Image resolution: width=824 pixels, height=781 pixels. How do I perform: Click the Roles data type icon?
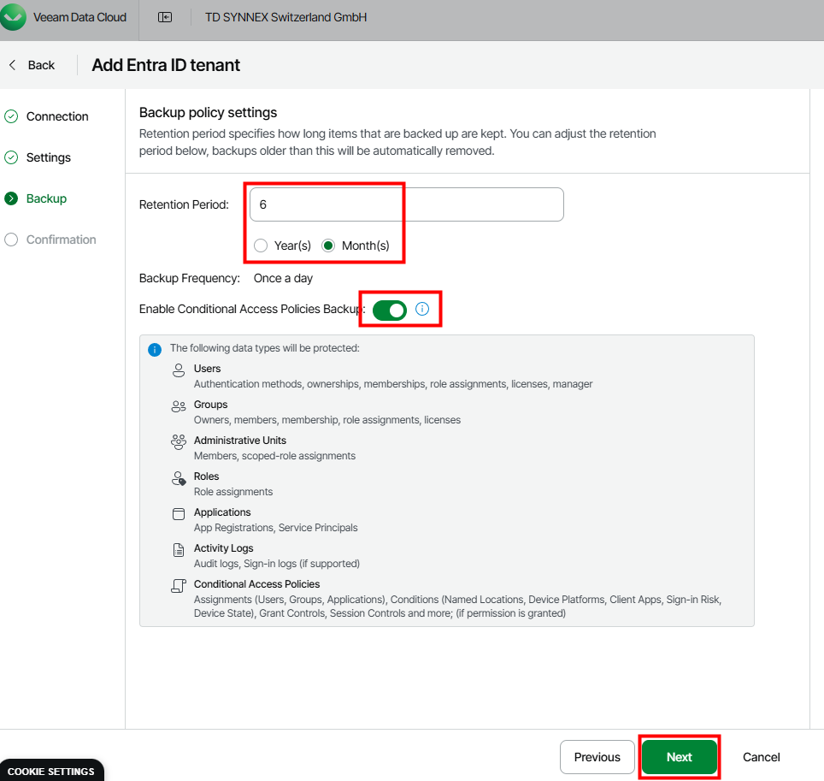click(x=179, y=478)
